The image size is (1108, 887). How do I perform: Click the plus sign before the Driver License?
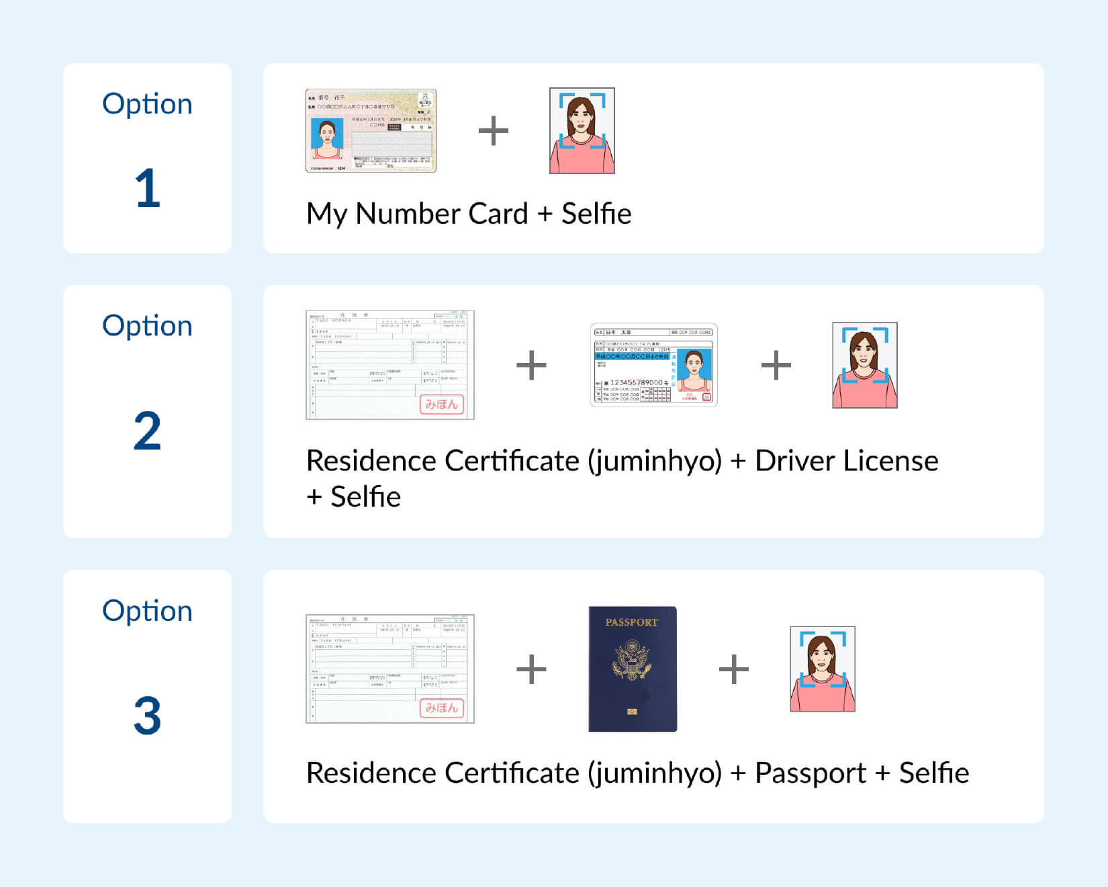[x=531, y=366]
